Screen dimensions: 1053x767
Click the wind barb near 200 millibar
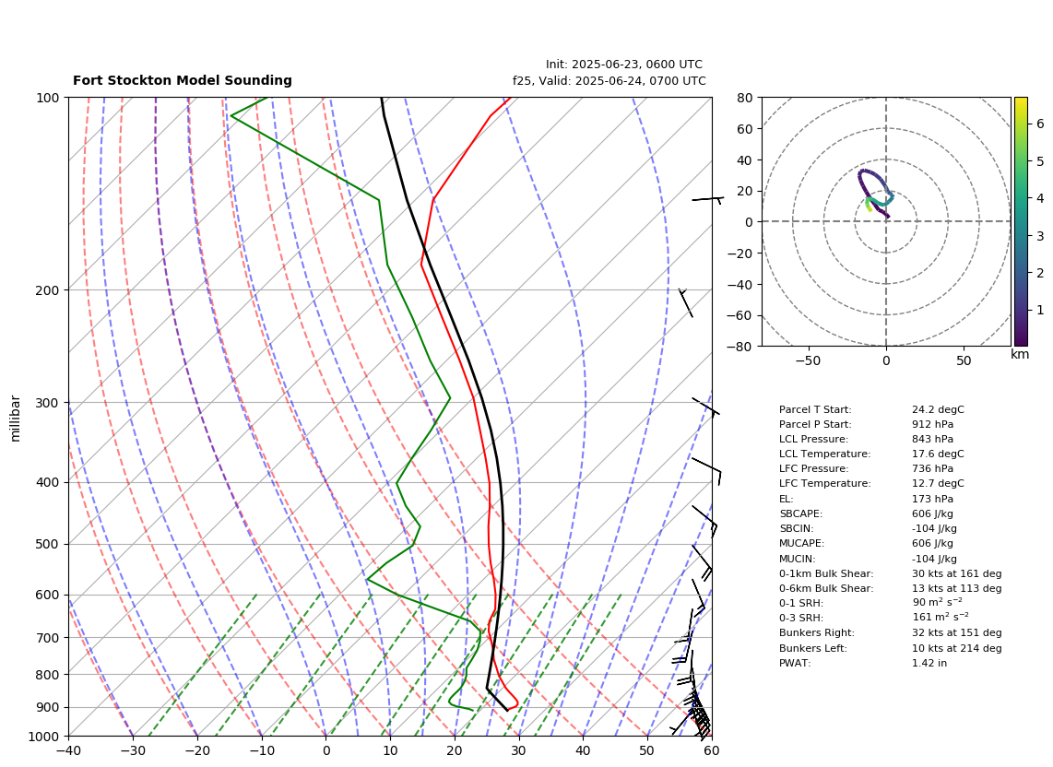click(686, 303)
